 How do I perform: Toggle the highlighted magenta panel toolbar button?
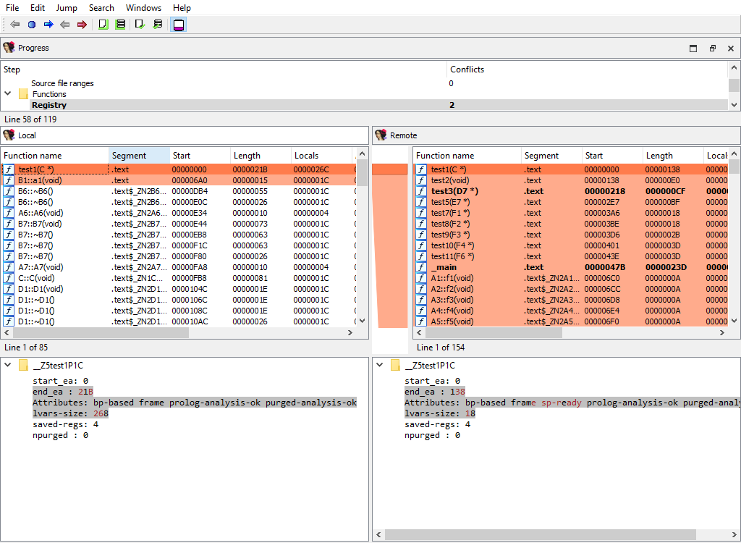coord(179,25)
